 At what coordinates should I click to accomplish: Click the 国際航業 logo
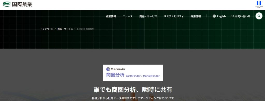tap(17, 4)
